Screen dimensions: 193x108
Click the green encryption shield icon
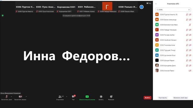[3, 16]
